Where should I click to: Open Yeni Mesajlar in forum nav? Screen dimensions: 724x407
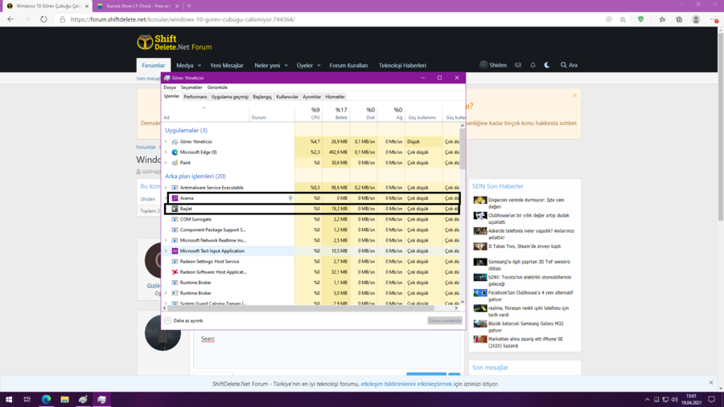(x=227, y=66)
